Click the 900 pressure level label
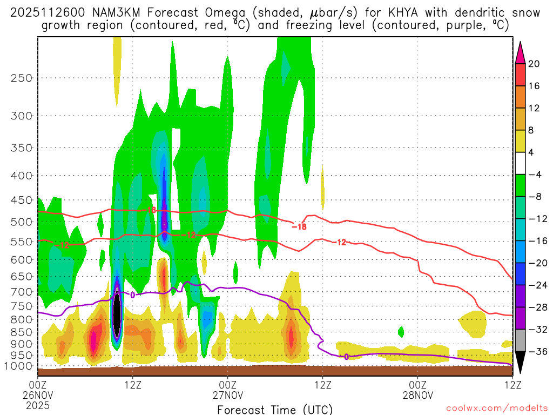This screenshot has width=553, height=415. (22, 344)
